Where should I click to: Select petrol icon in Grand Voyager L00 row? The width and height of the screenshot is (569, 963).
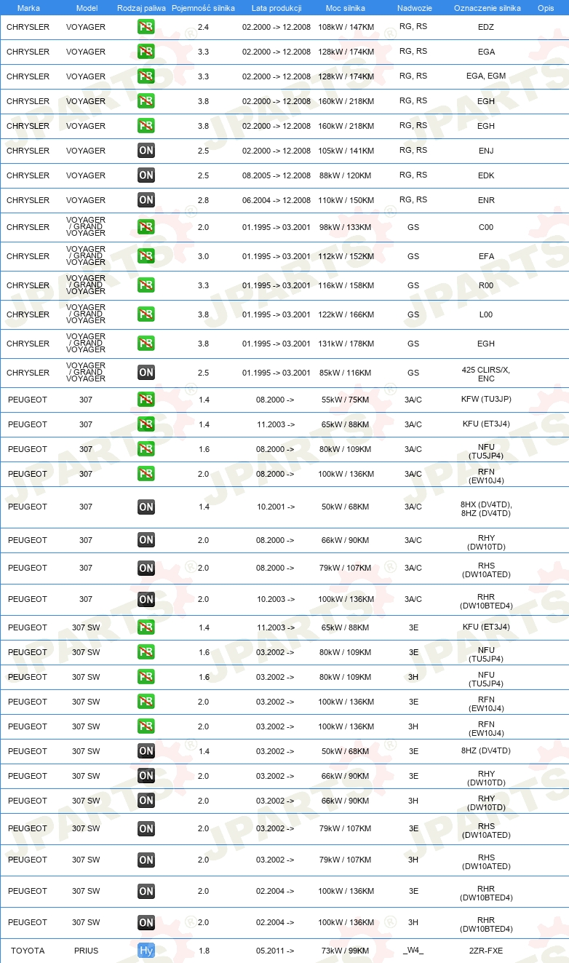(146, 314)
